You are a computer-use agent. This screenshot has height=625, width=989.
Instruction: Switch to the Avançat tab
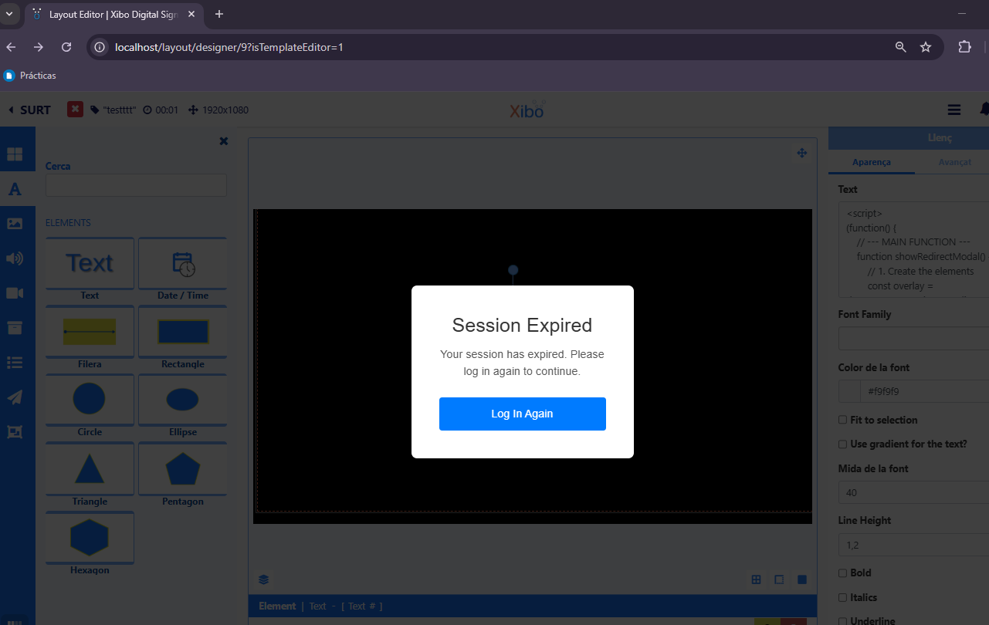(x=954, y=162)
